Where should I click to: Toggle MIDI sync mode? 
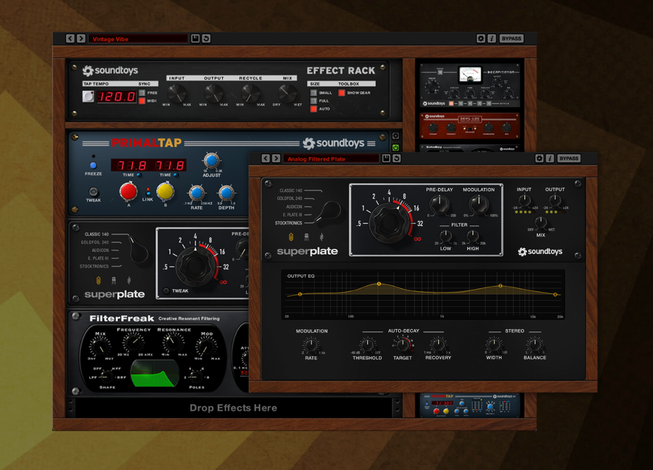pyautogui.click(x=142, y=101)
